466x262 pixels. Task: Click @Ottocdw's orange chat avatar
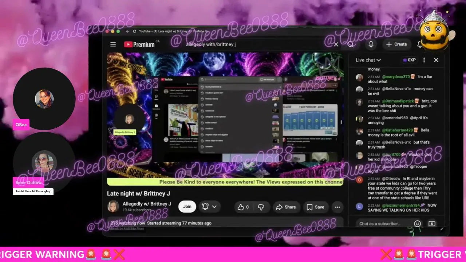pos(359,180)
